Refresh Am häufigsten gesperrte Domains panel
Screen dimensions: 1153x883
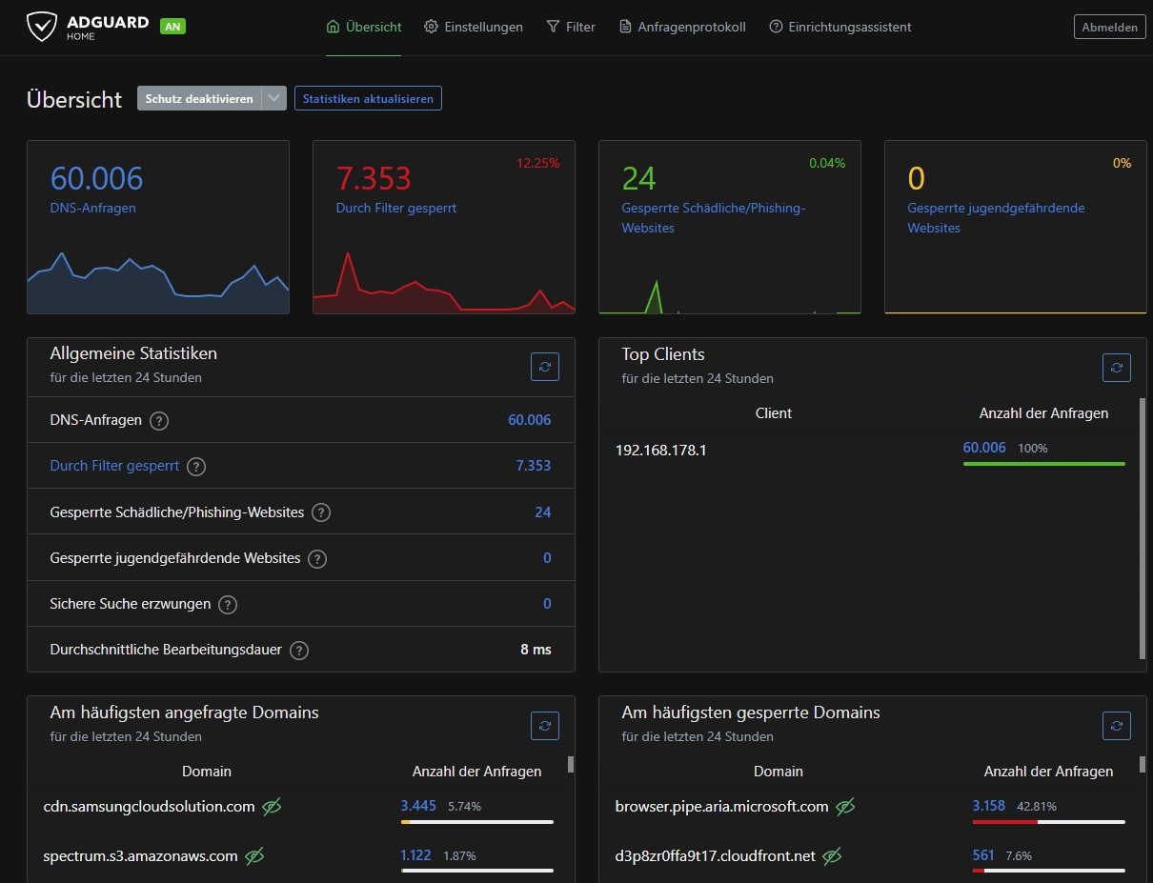pos(1117,726)
